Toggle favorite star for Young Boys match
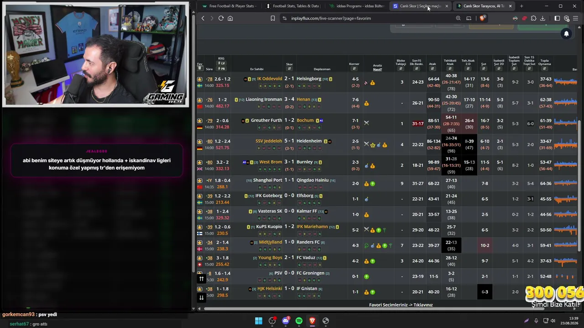This screenshot has height=328, width=584. pos(199,258)
